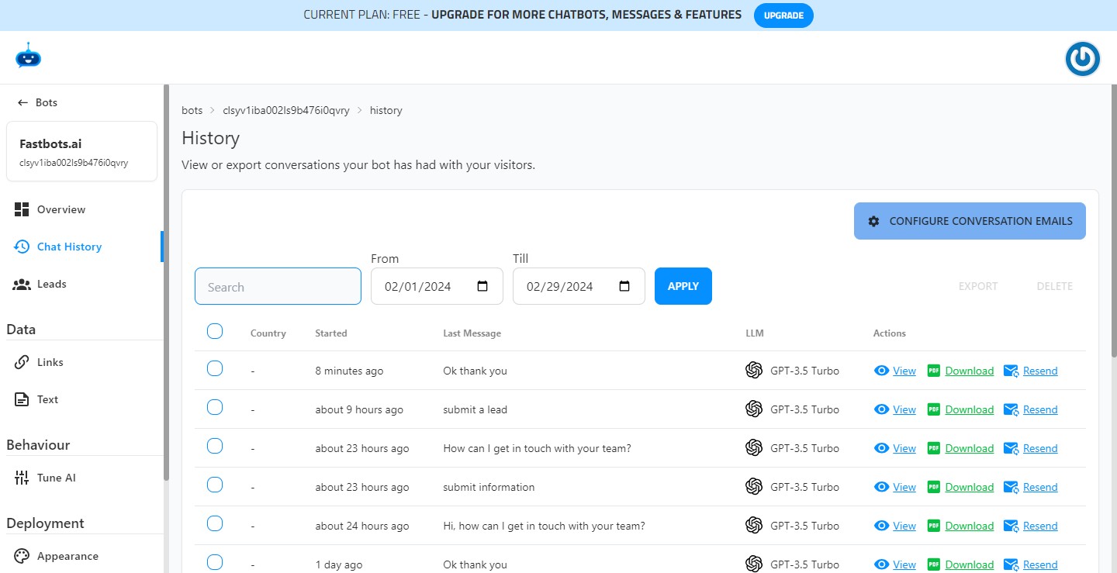Click inside the Search field
This screenshot has width=1117, height=573.
click(278, 285)
